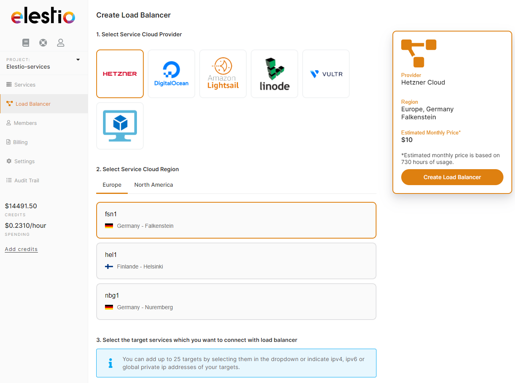Select the Linode provider logo
This screenshot has height=383, width=515.
coord(274,74)
